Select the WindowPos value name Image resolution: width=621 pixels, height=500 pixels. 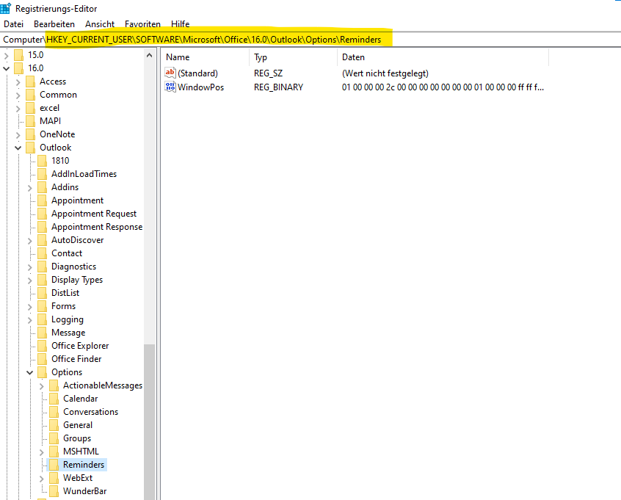201,87
